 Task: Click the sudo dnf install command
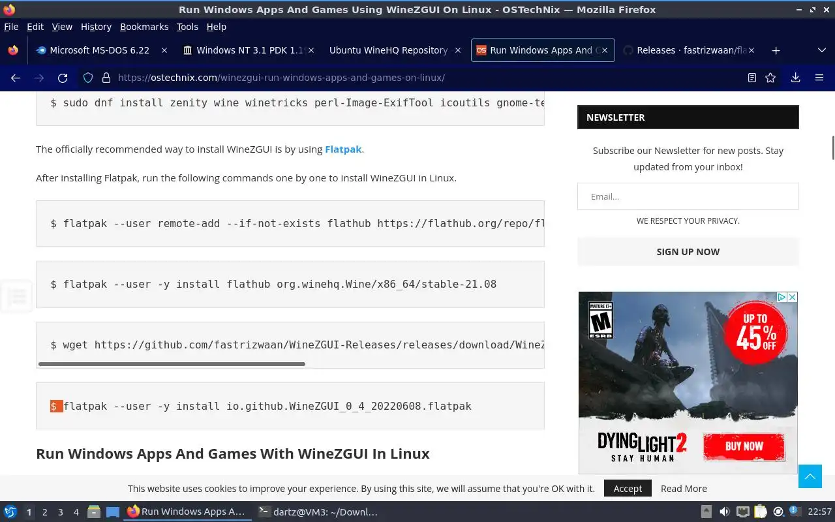pos(297,103)
